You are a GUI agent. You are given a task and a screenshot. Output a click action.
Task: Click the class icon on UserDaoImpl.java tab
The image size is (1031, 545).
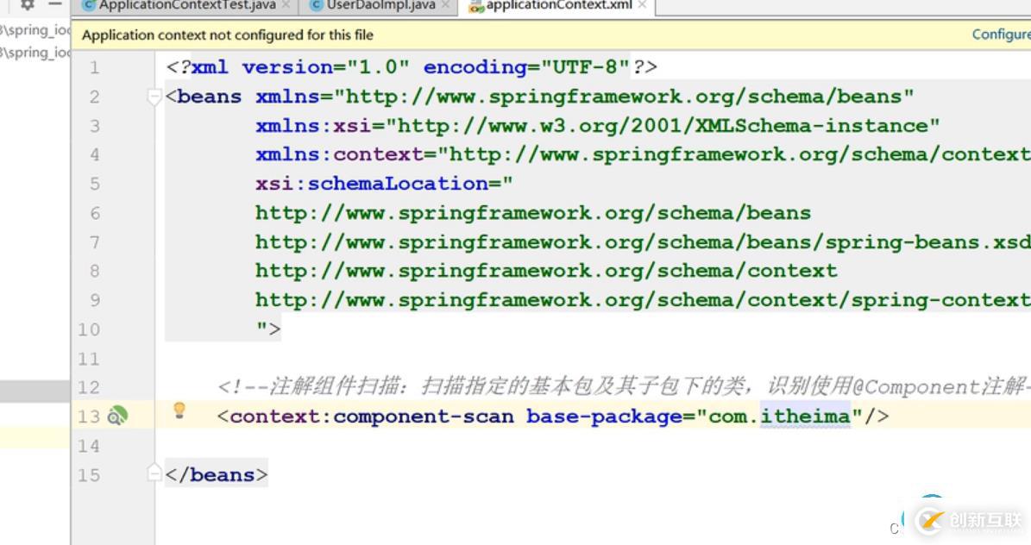tap(317, 5)
